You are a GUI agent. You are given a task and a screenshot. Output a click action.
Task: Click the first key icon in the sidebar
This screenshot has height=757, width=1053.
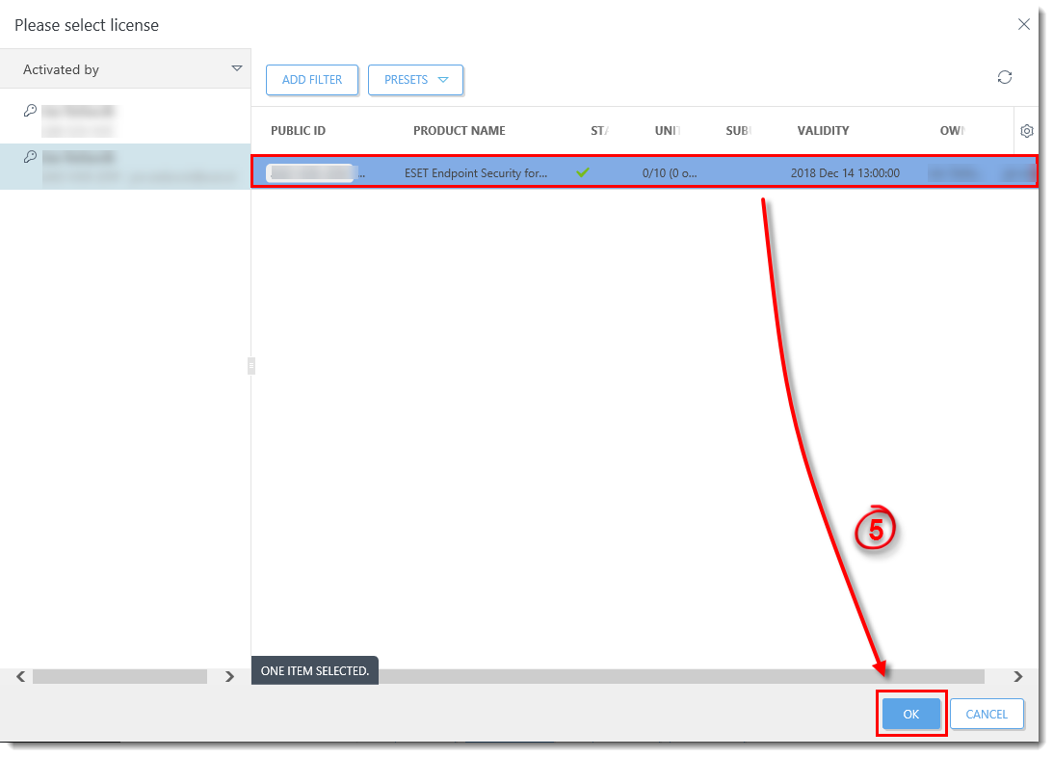(30, 111)
